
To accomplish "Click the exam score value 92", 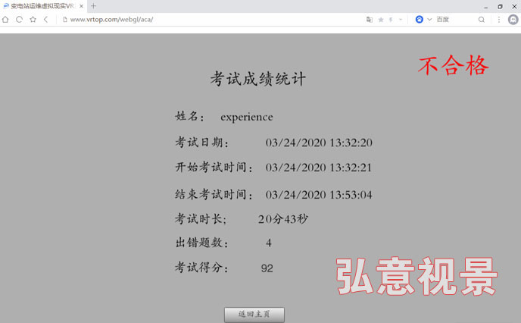I will tap(267, 268).
